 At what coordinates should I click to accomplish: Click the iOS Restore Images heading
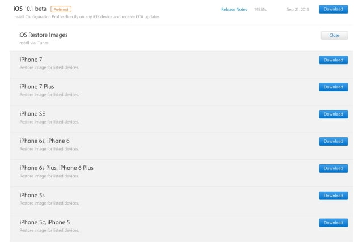pos(43,35)
